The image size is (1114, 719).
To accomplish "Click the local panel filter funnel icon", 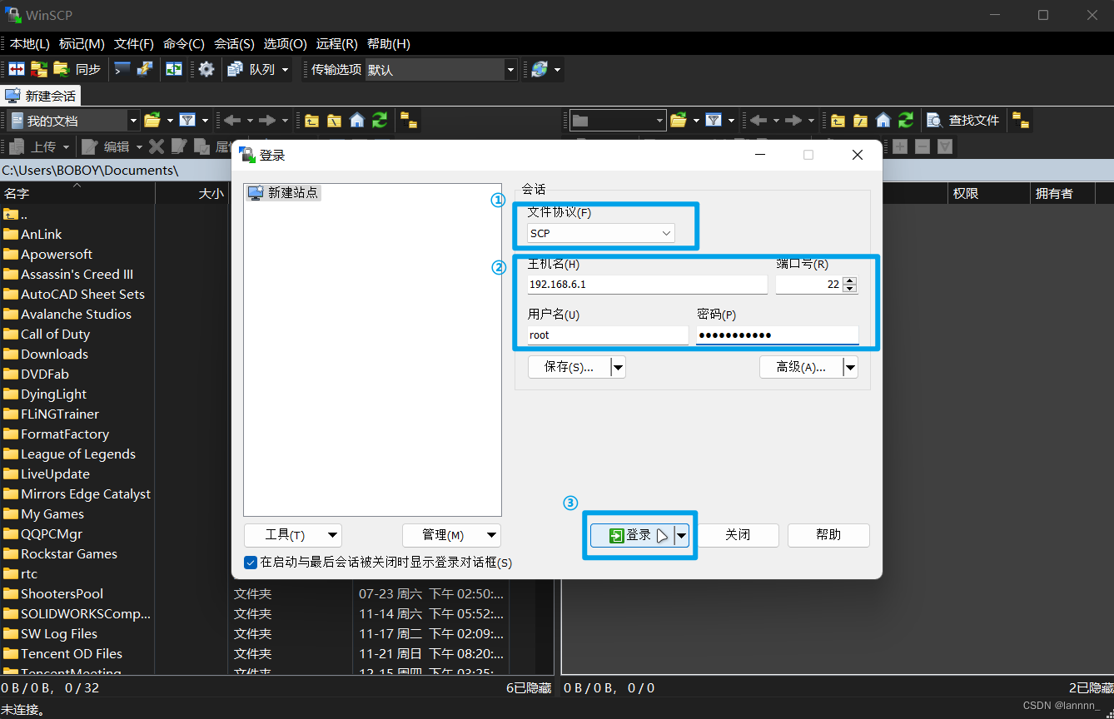I will tap(187, 121).
